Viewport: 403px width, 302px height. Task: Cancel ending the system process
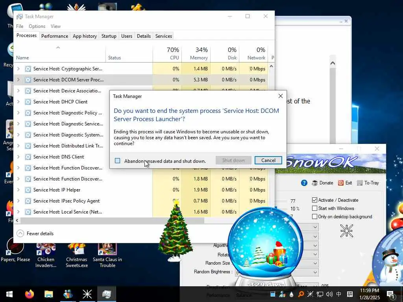268,160
